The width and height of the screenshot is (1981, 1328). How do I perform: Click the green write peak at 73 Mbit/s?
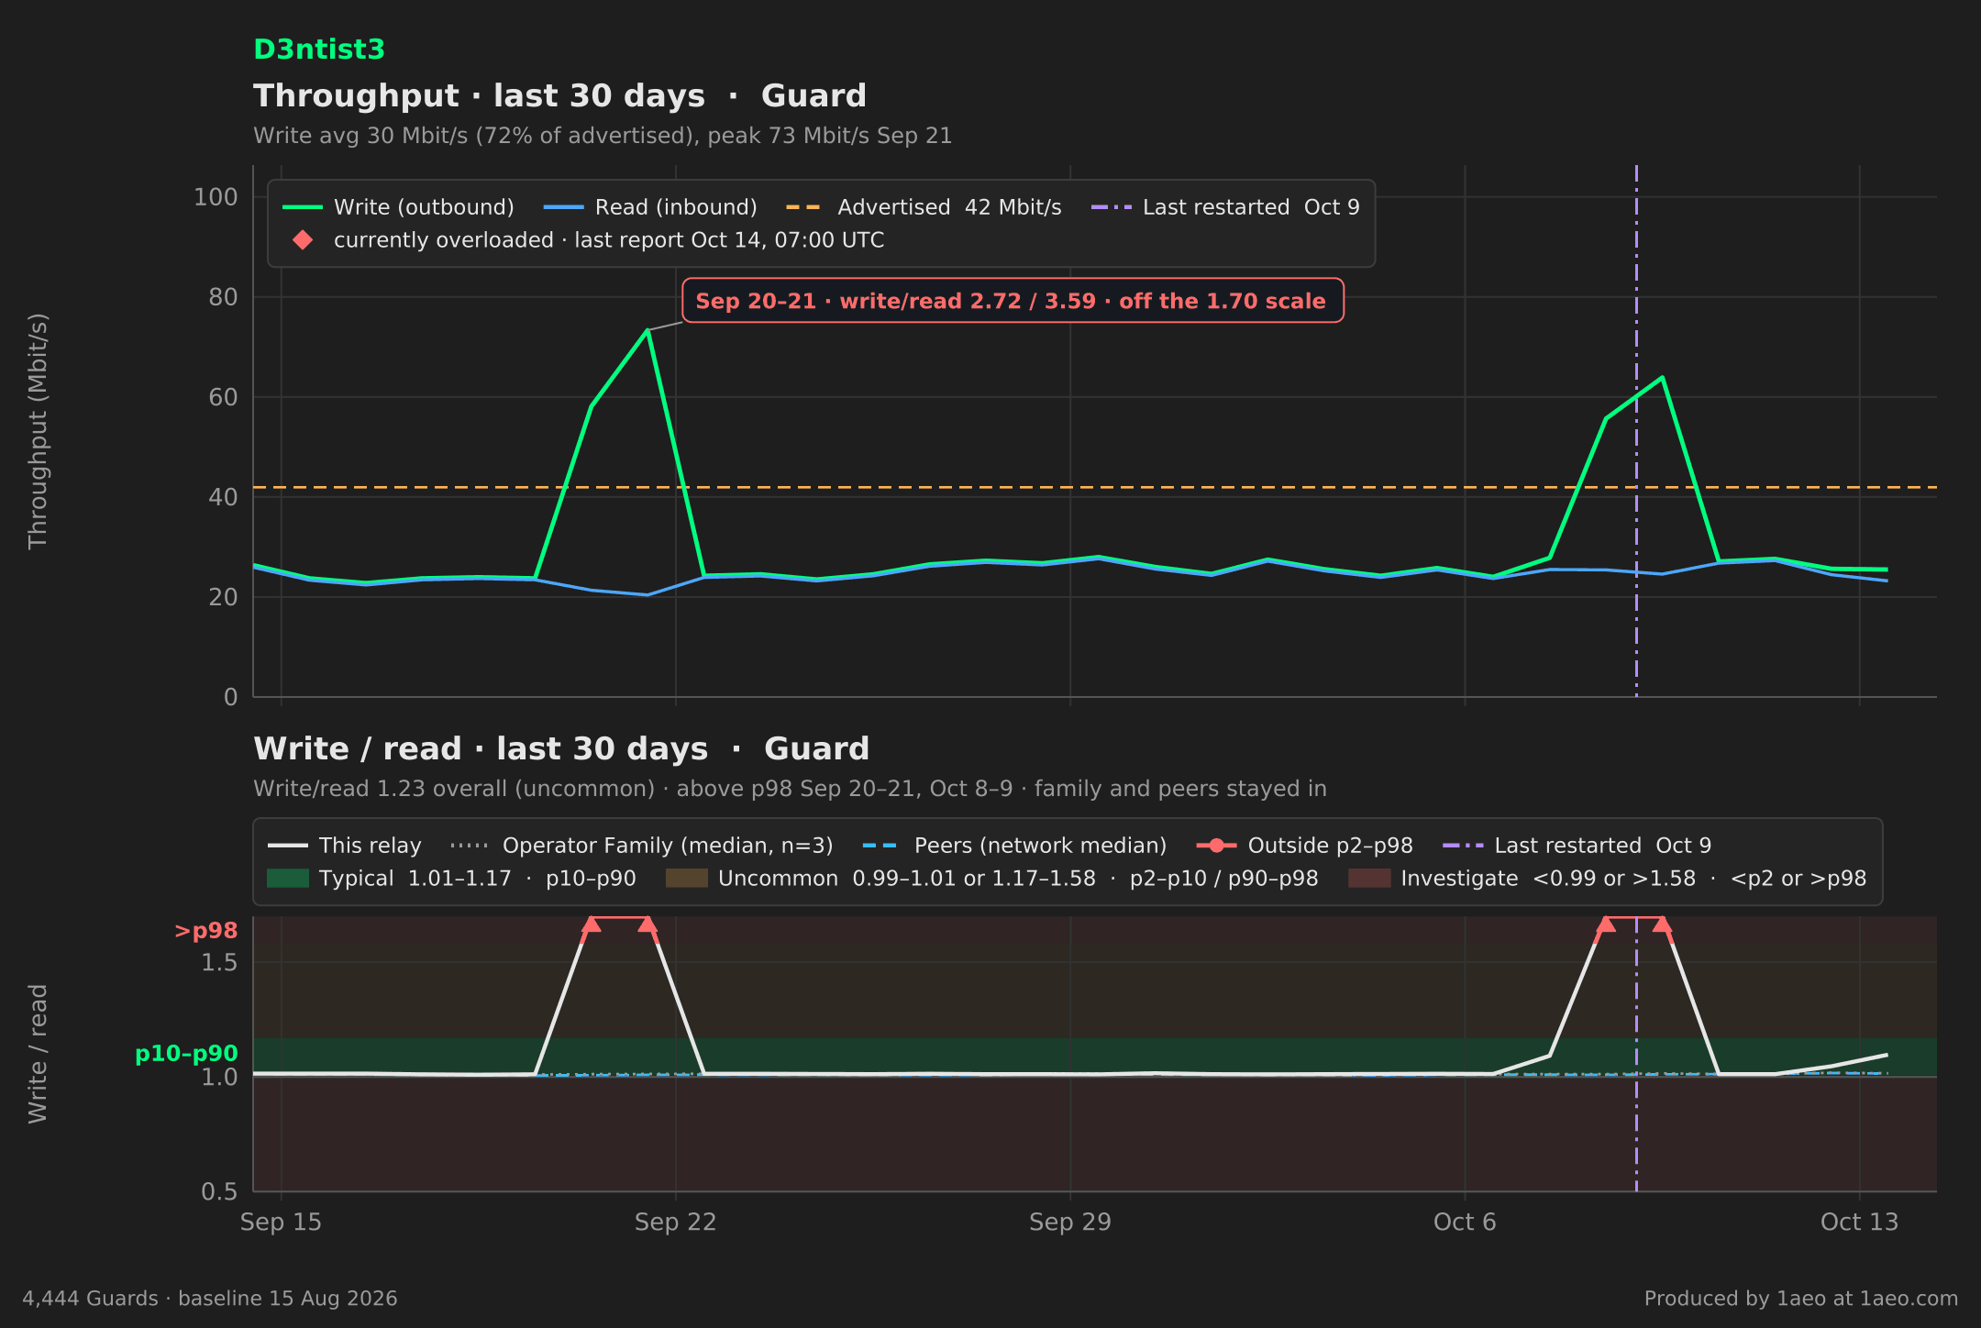coord(647,330)
